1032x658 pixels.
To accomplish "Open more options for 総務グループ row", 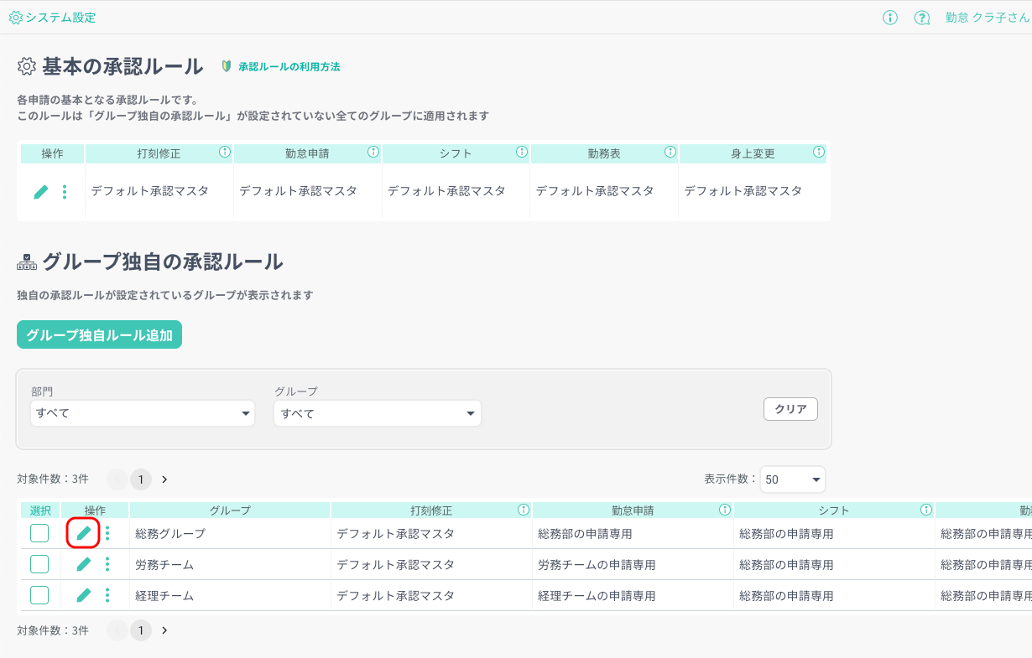I will (x=107, y=533).
